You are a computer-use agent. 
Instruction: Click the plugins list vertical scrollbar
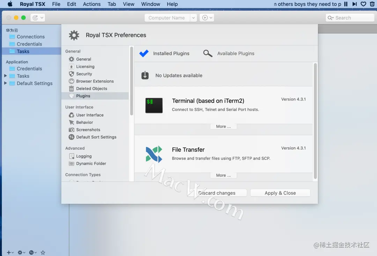pos(315,121)
